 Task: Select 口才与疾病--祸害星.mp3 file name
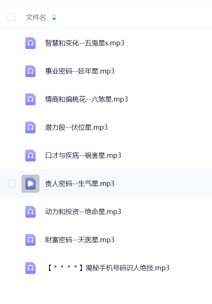click(x=83, y=156)
